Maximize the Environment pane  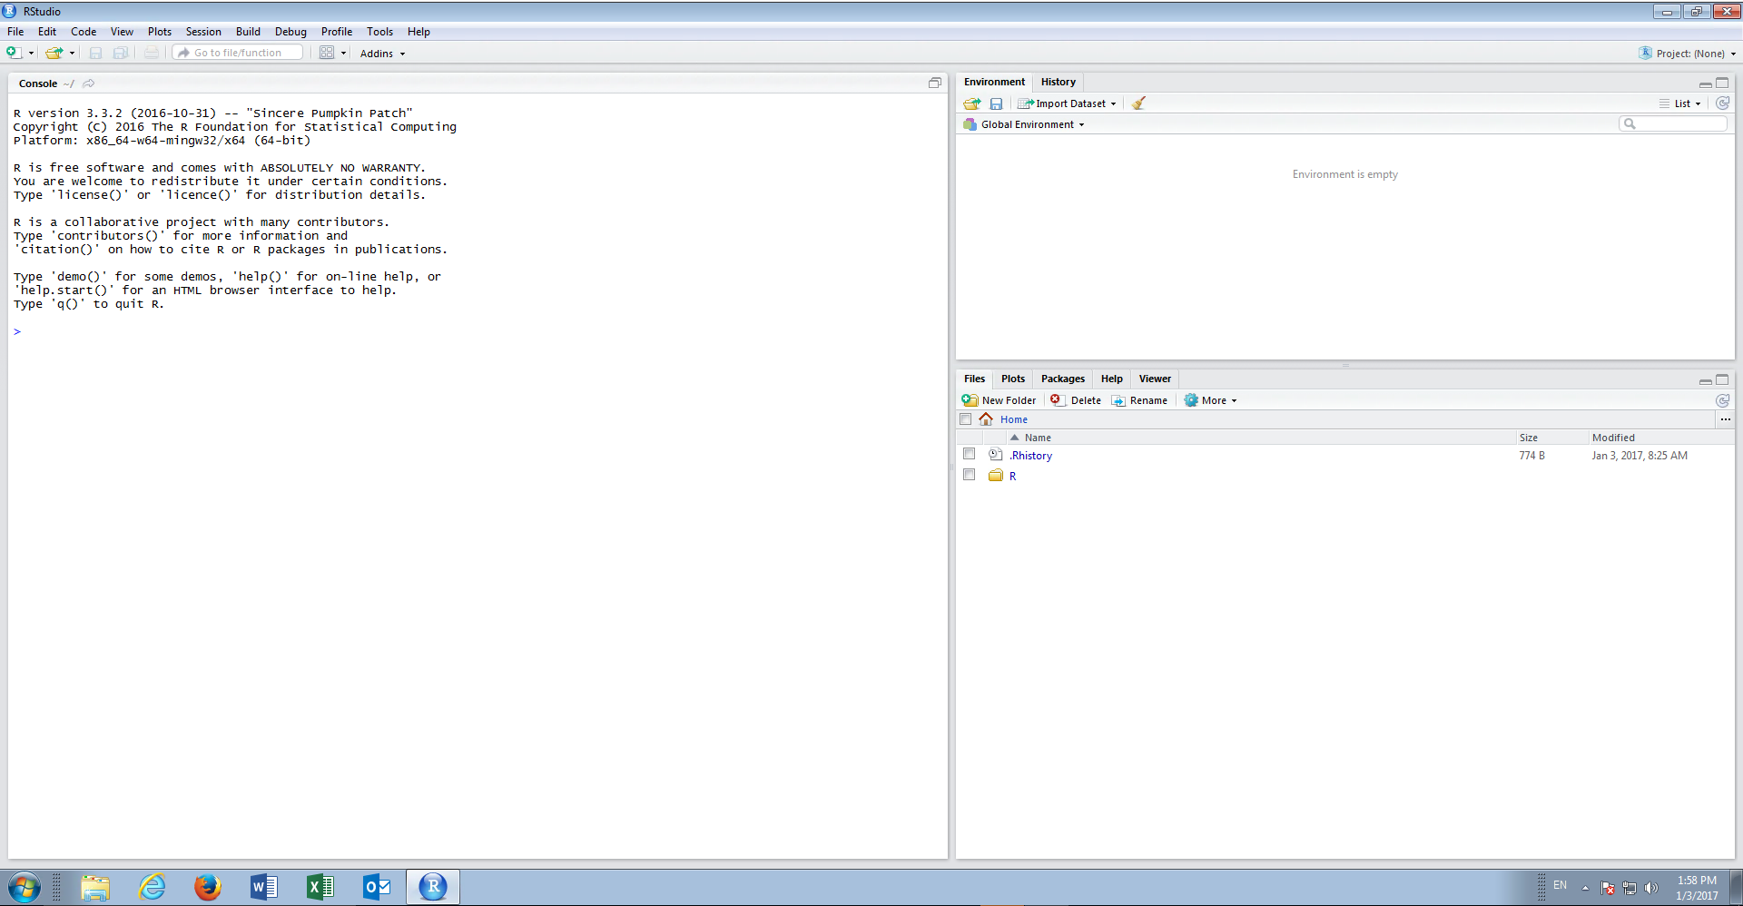point(1722,83)
